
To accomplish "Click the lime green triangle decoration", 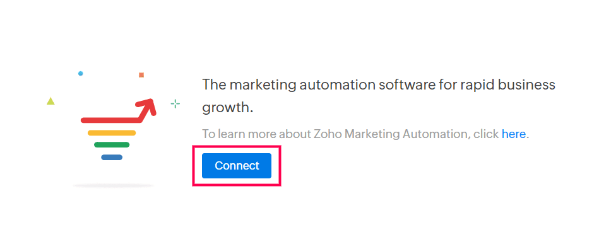I will (x=50, y=101).
